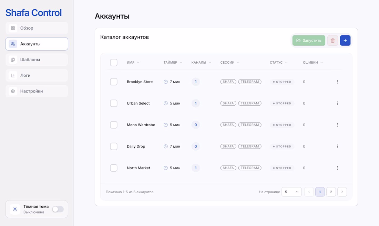Screen dimensions: 379x226
Task: Go to page 2 of accounts
Action: [331, 192]
